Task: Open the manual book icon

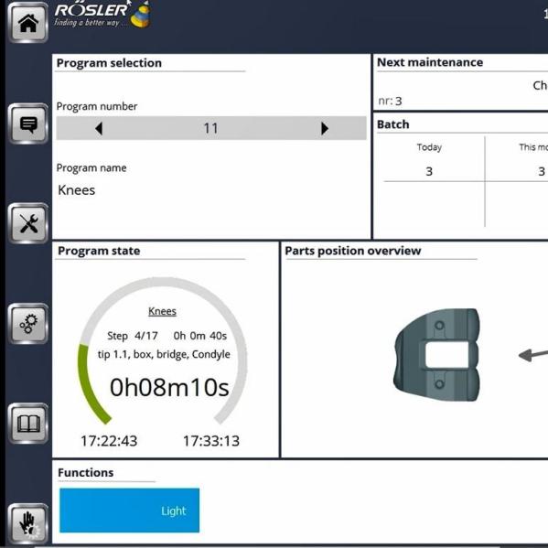Action: [28, 424]
